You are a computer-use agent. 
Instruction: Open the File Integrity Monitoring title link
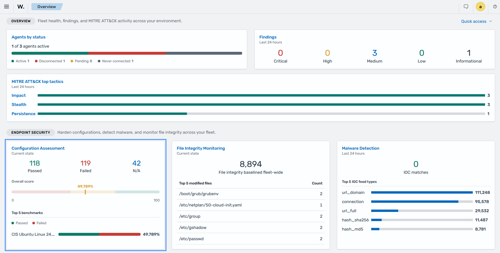click(201, 148)
